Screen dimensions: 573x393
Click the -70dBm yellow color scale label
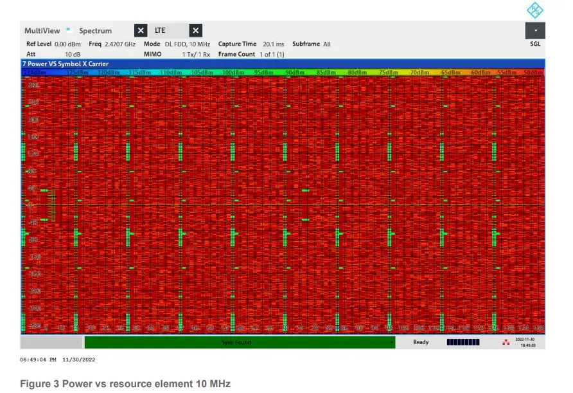point(419,73)
